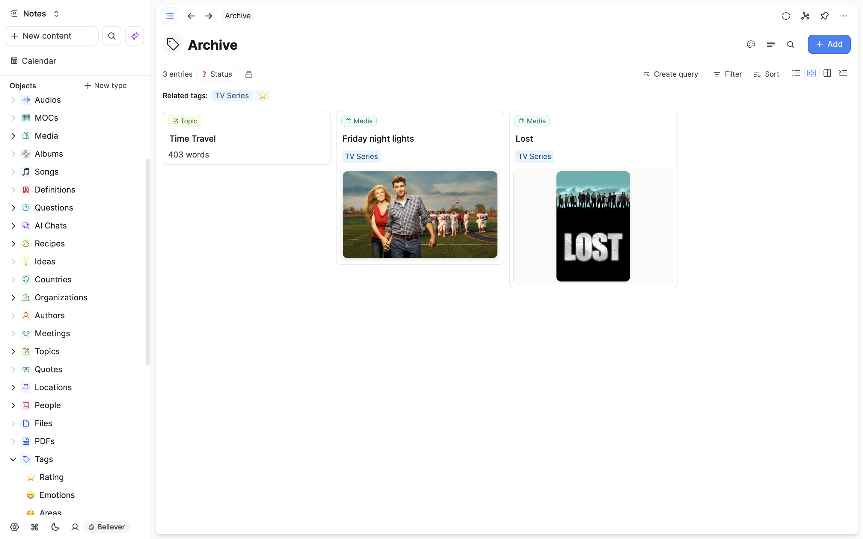Open the Time Travel card

click(x=247, y=138)
